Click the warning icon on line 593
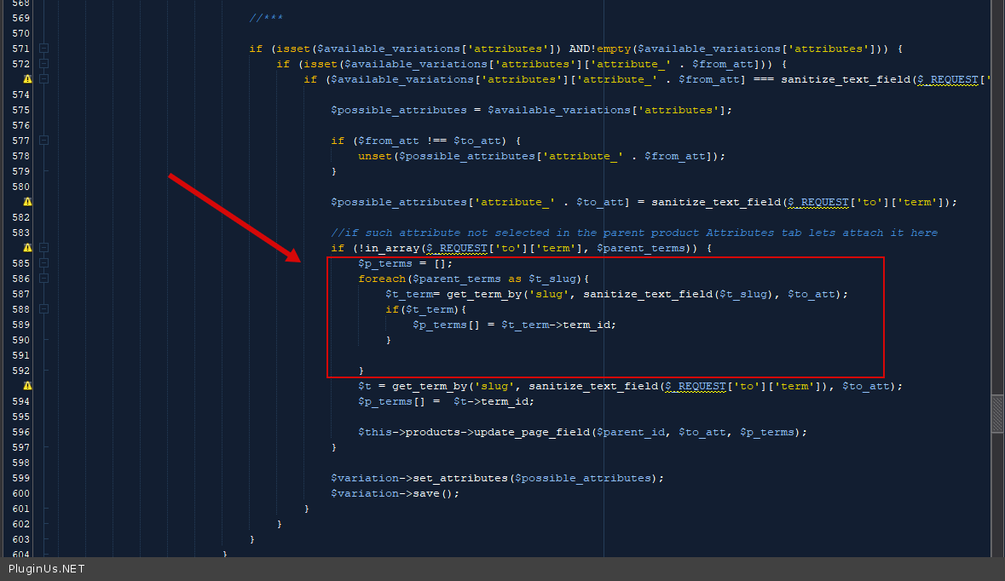The height and width of the screenshot is (581, 1005). [x=27, y=386]
